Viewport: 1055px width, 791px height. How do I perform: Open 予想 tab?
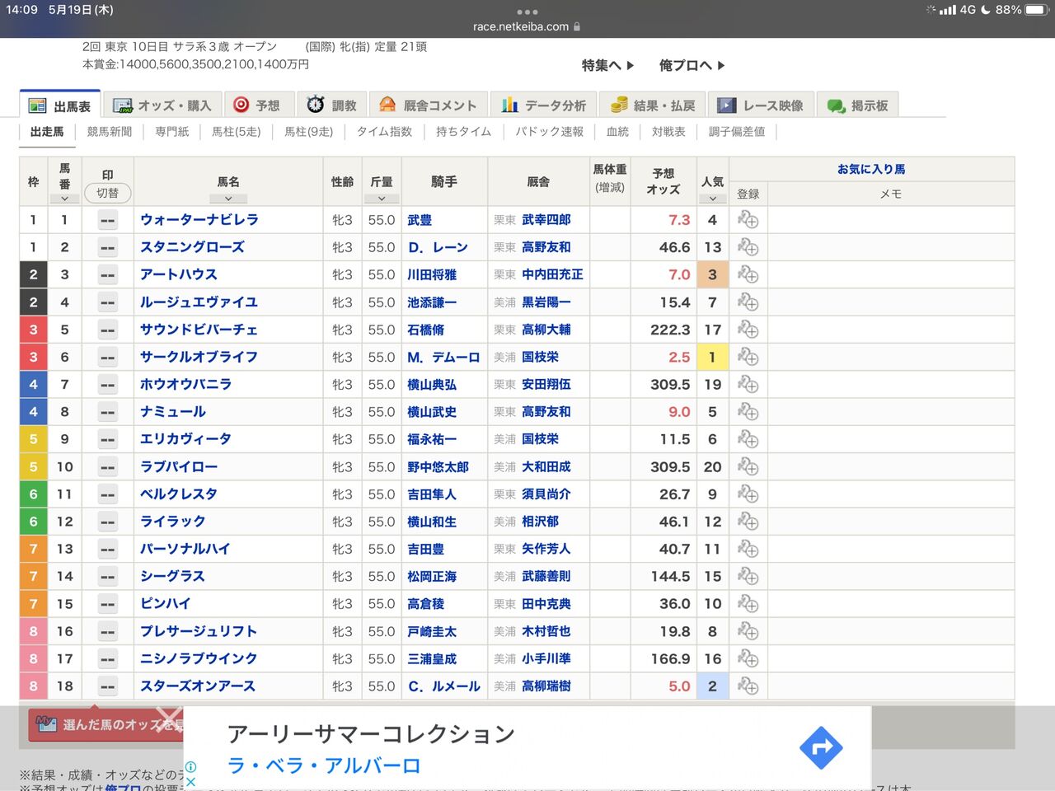257,105
